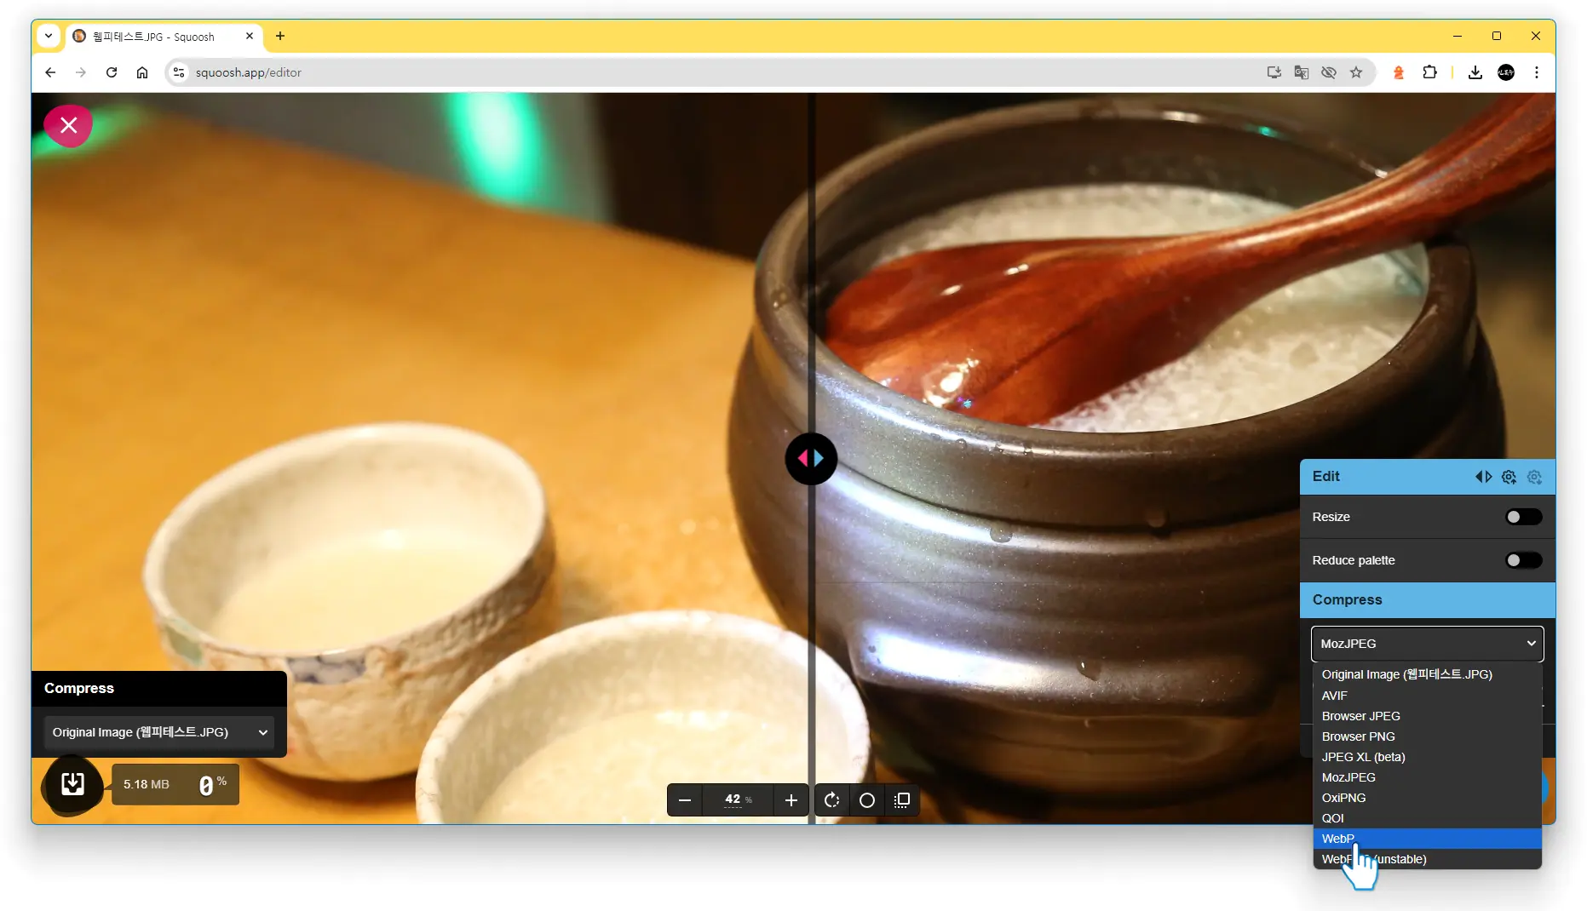Image resolution: width=1587 pixels, height=911 pixels.
Task: Open browser downloads
Action: 1475,72
